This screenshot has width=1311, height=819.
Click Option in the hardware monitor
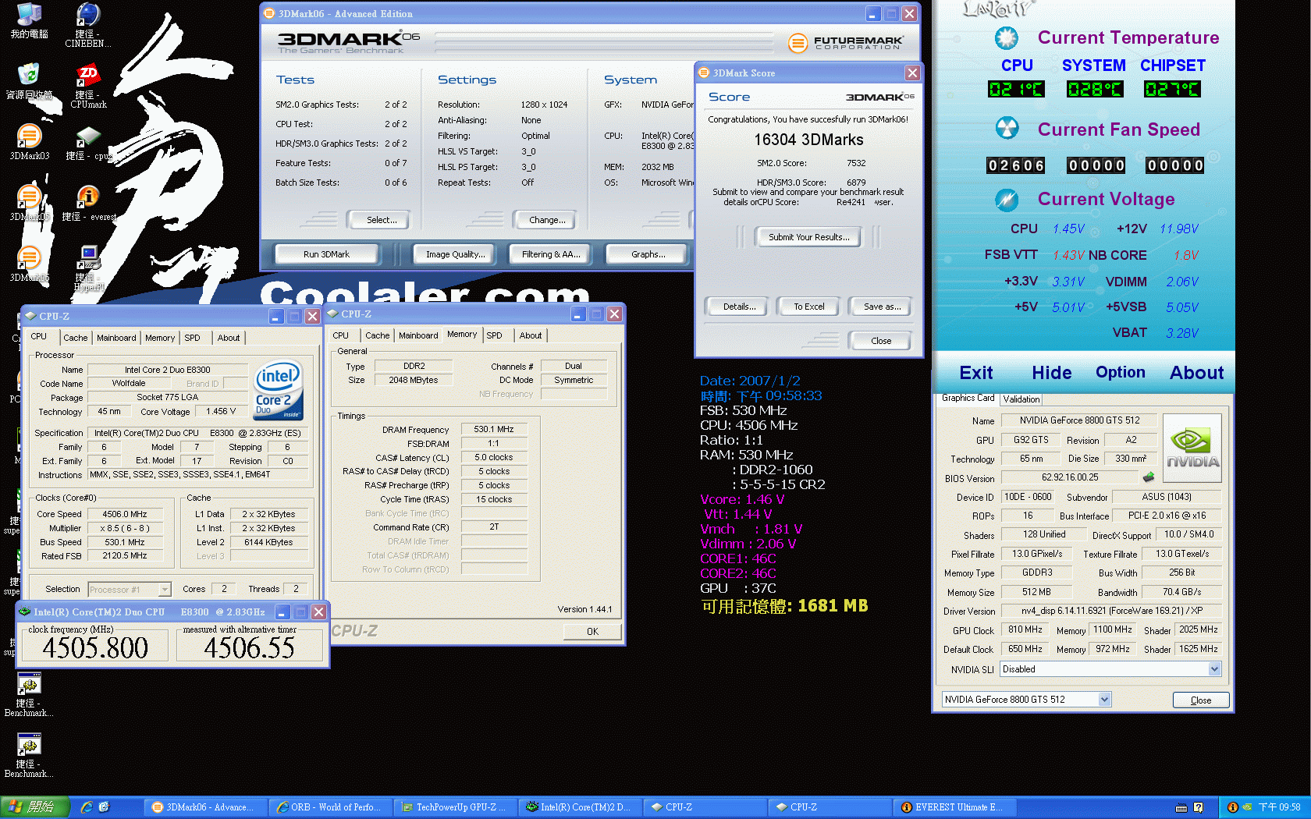1121,373
